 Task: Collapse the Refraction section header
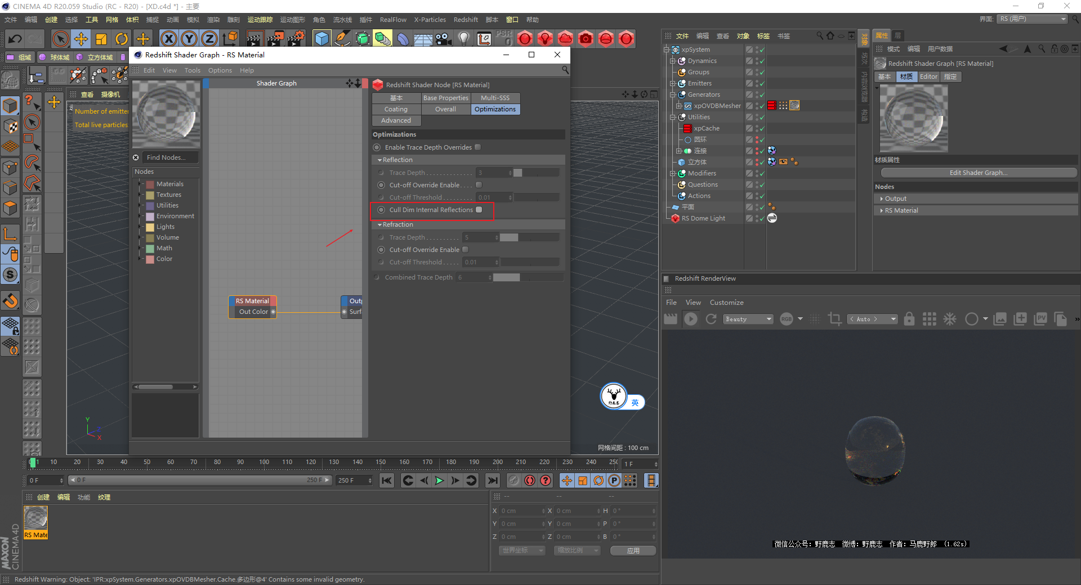tap(397, 224)
